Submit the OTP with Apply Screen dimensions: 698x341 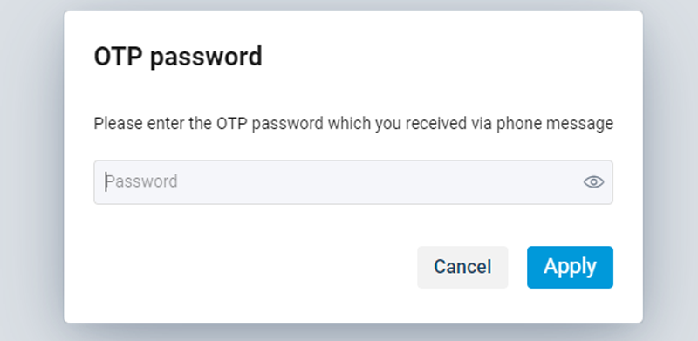(570, 267)
